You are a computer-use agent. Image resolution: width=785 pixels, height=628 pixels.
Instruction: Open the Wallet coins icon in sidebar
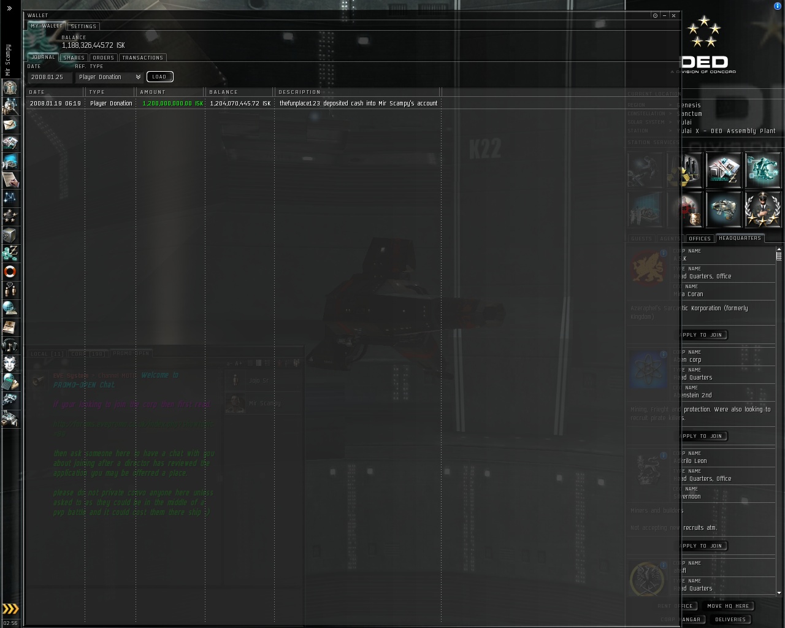[10, 253]
